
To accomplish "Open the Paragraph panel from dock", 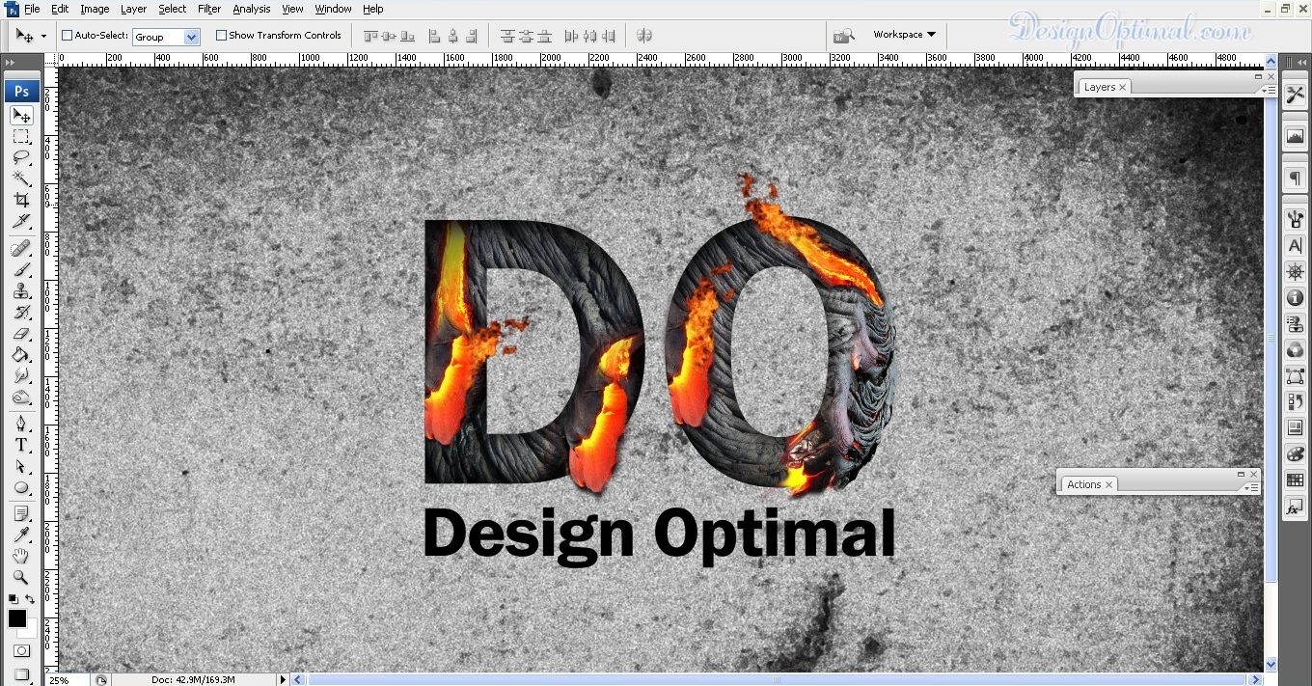I will (1295, 178).
